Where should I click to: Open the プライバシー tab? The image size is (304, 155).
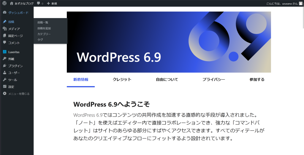click(x=214, y=80)
